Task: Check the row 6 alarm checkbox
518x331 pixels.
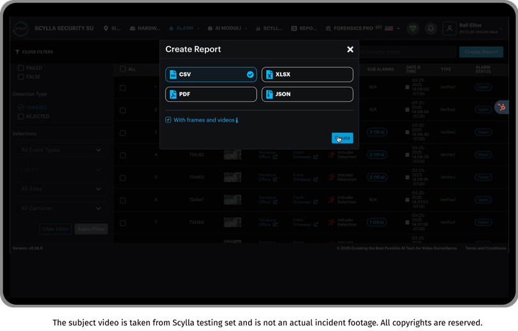Action: [122, 200]
